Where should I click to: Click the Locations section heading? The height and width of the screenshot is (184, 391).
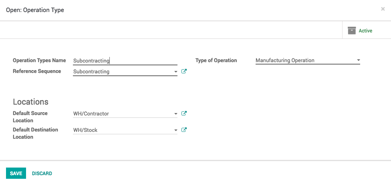(30, 102)
